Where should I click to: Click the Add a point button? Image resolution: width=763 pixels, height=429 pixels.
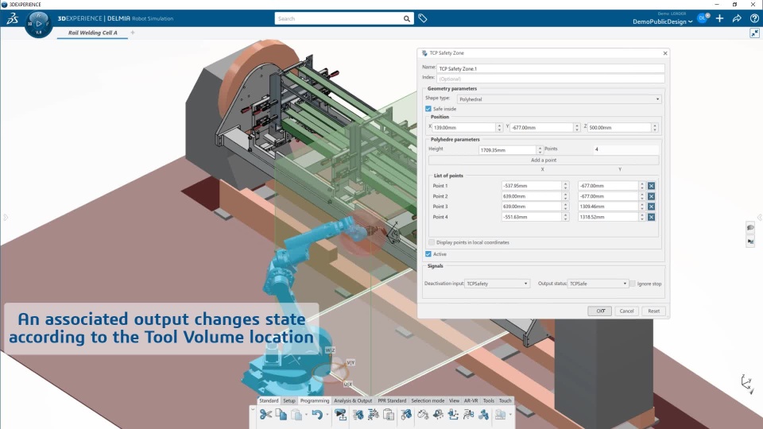[x=544, y=160]
